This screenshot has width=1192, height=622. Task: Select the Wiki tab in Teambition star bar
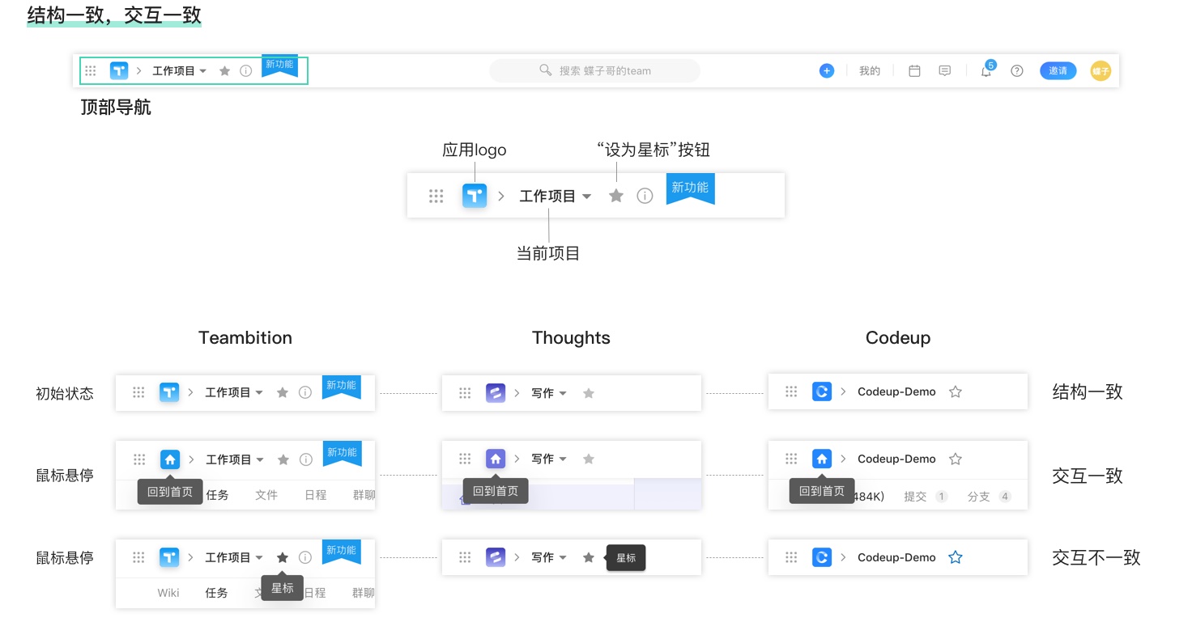click(168, 593)
